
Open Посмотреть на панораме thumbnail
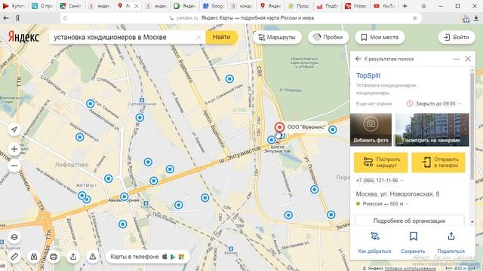[432, 129]
